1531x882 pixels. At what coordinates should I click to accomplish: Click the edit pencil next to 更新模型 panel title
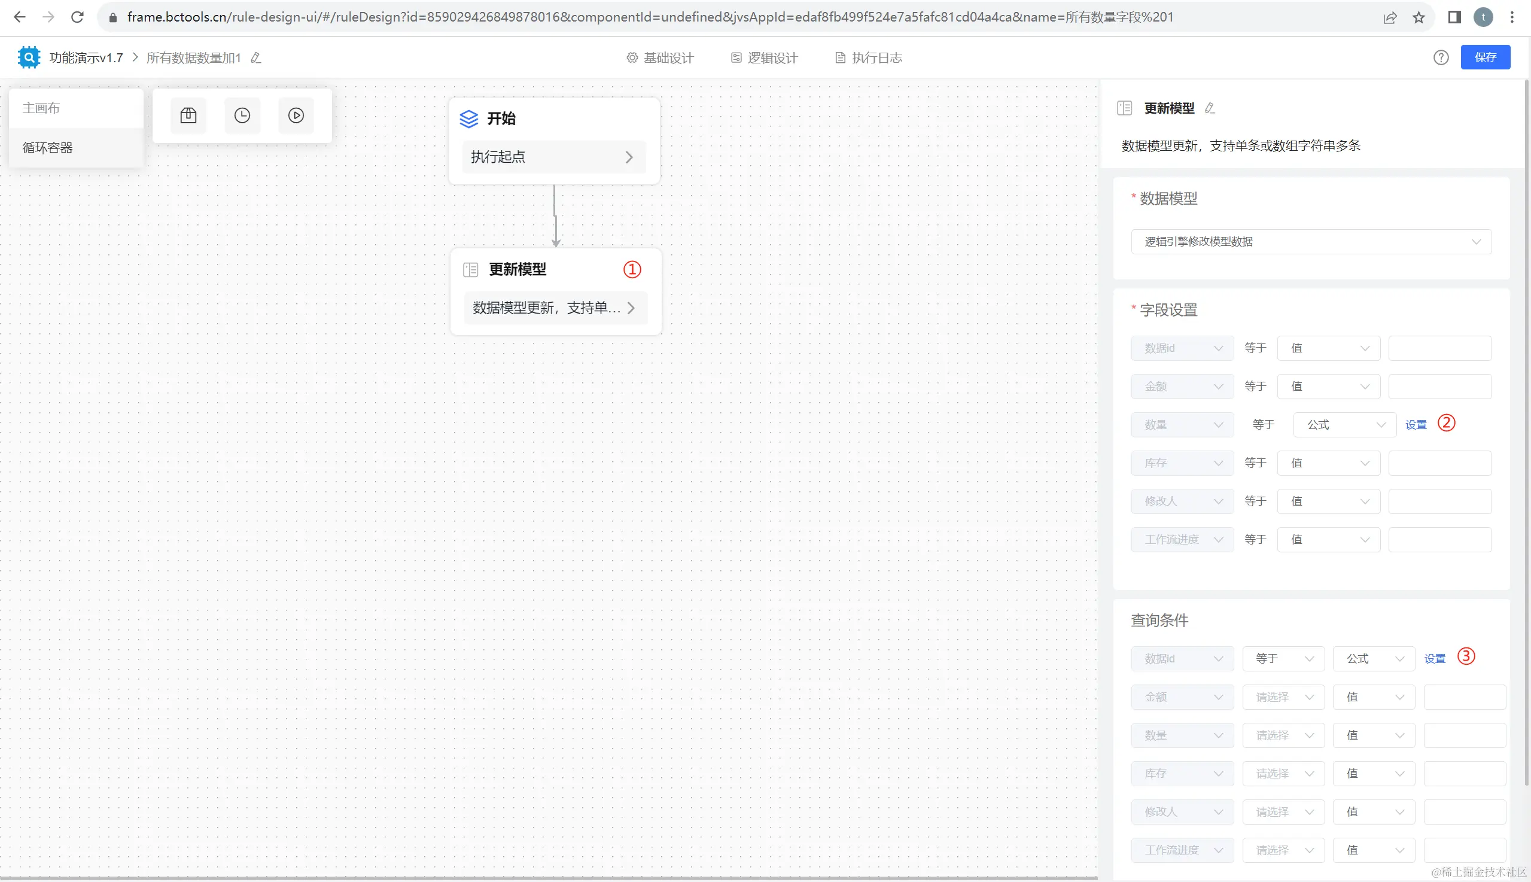click(1210, 108)
